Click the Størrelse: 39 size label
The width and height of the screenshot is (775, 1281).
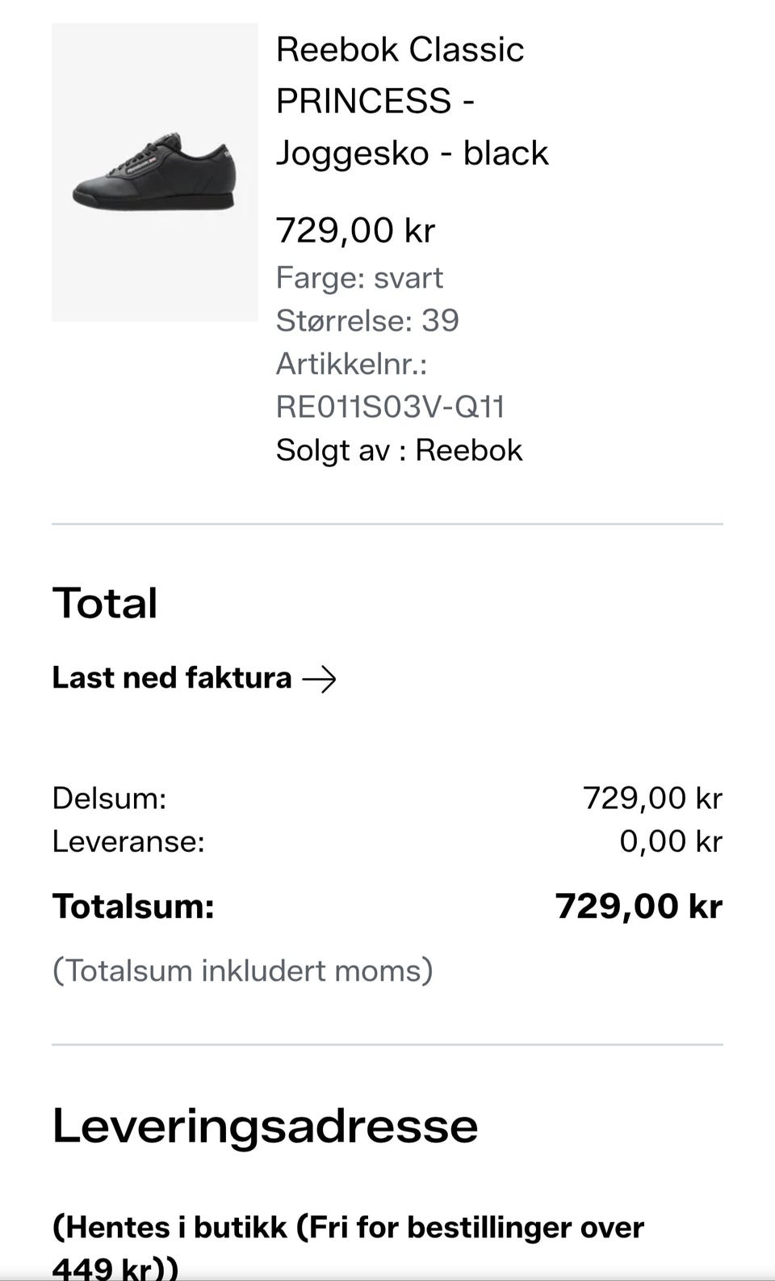point(367,321)
